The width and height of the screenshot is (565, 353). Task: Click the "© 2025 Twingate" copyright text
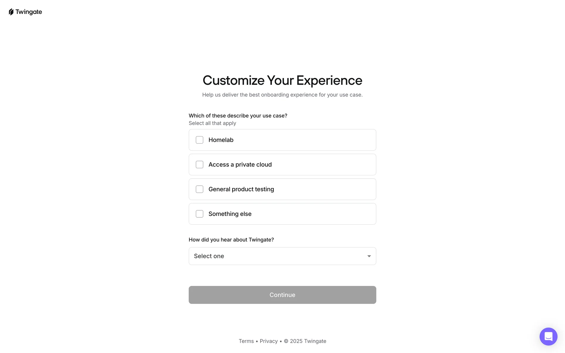point(305,341)
